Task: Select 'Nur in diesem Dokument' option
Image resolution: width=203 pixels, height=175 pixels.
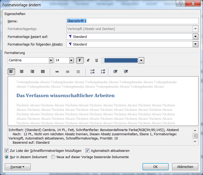Action: coord(7,157)
